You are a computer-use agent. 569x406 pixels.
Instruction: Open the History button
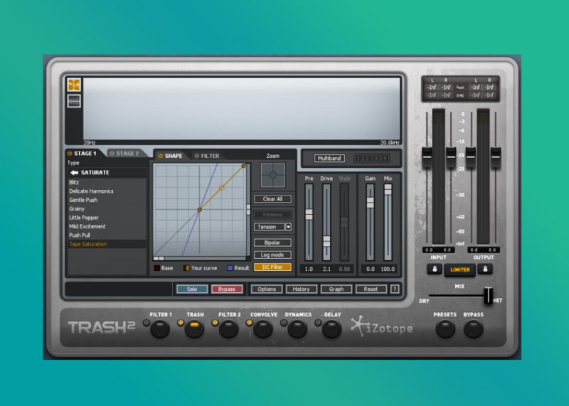301,289
